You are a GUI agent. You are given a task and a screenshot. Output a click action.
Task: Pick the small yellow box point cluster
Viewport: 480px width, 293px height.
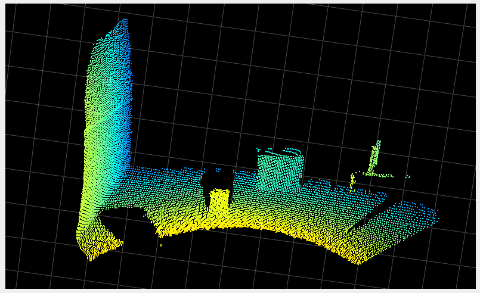tap(219, 202)
